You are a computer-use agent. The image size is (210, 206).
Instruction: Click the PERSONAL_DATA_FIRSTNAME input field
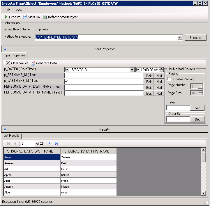[x=104, y=93]
